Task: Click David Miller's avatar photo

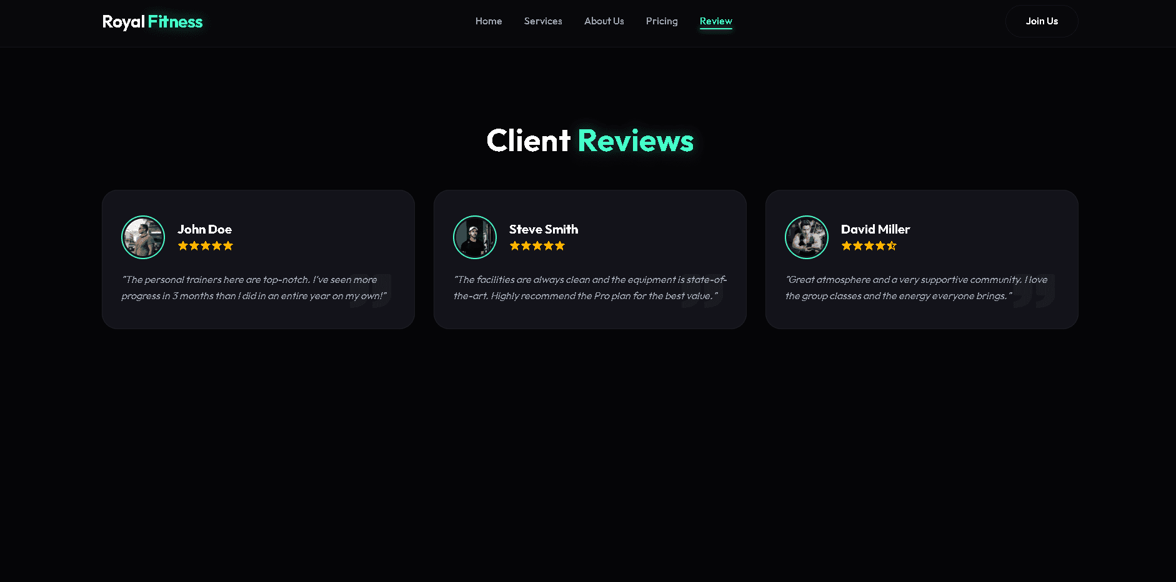Action: 807,237
